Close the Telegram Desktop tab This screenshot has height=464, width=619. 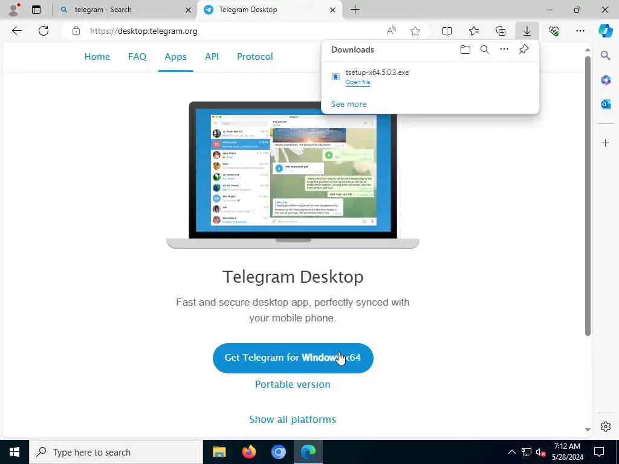[x=332, y=10]
